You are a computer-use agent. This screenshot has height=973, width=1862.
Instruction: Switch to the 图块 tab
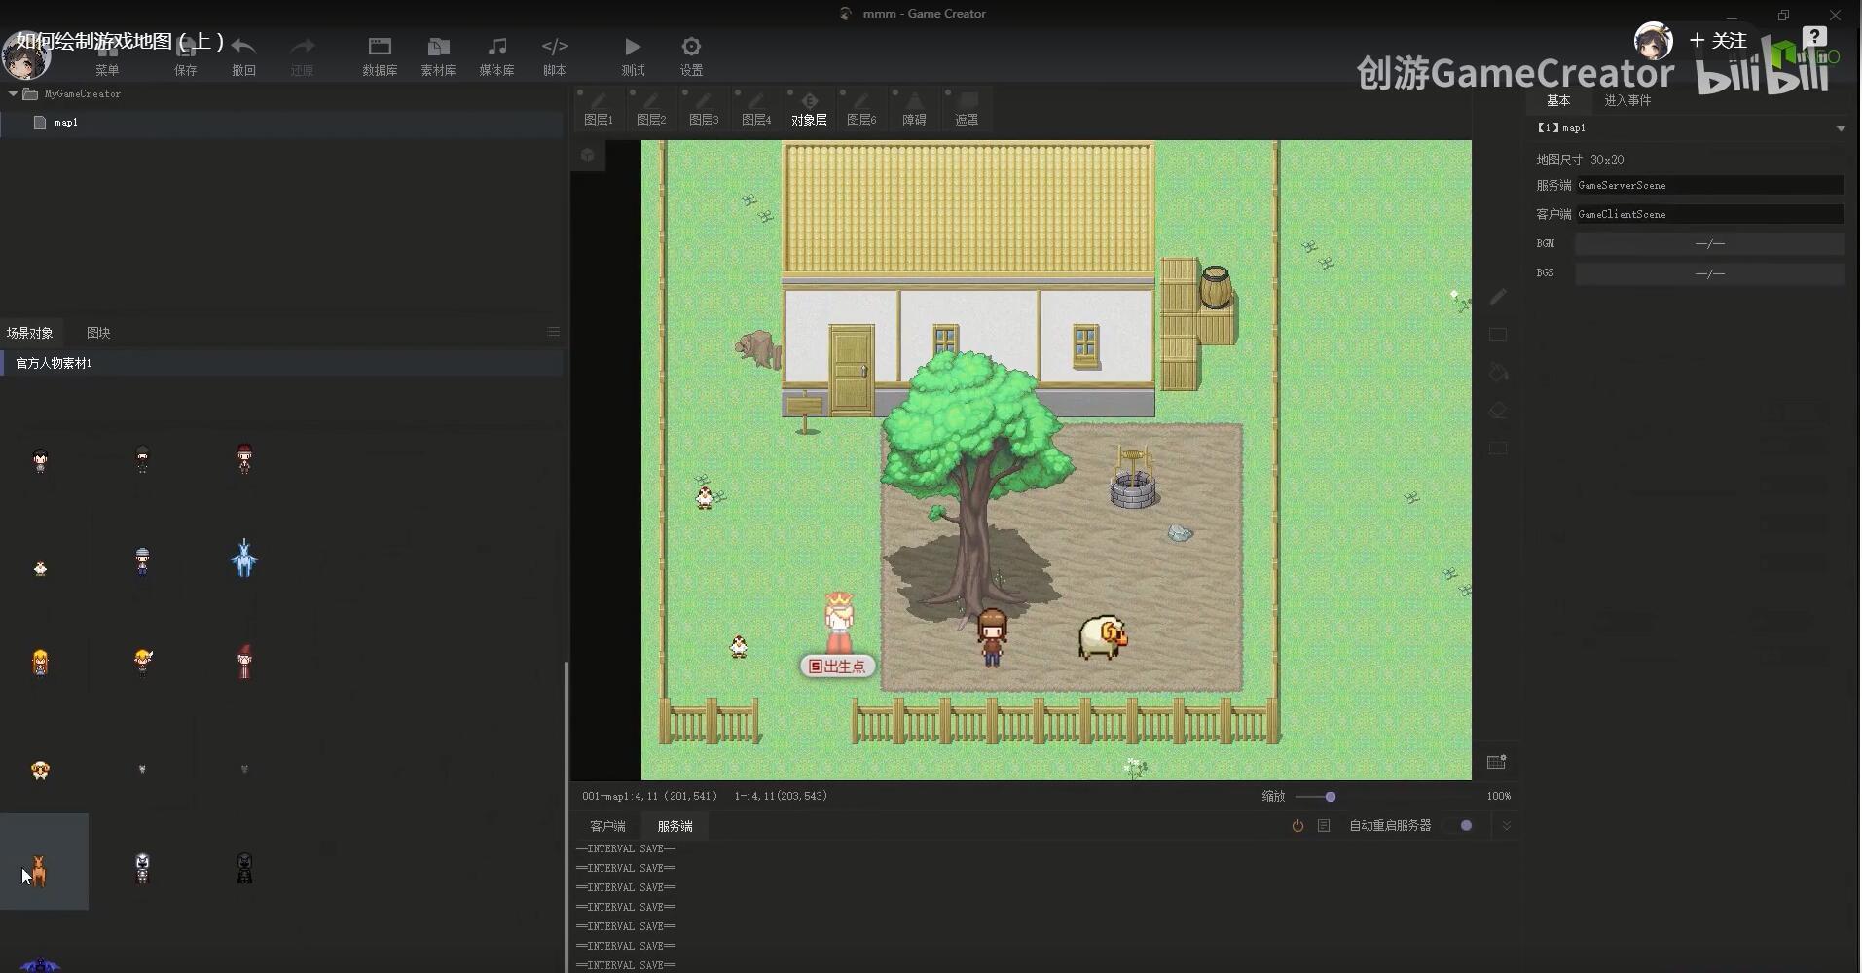coord(98,333)
